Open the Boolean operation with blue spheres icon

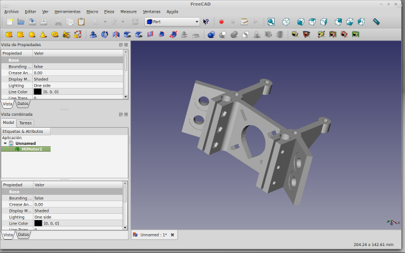pos(211,35)
